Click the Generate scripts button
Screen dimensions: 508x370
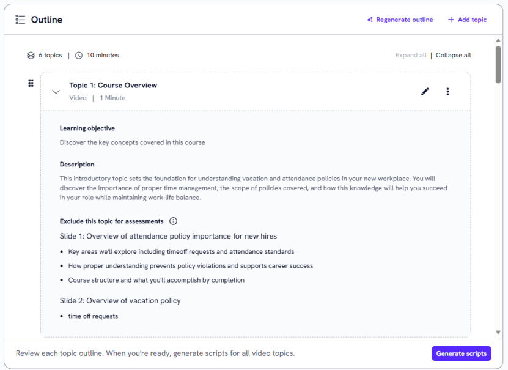(x=461, y=353)
